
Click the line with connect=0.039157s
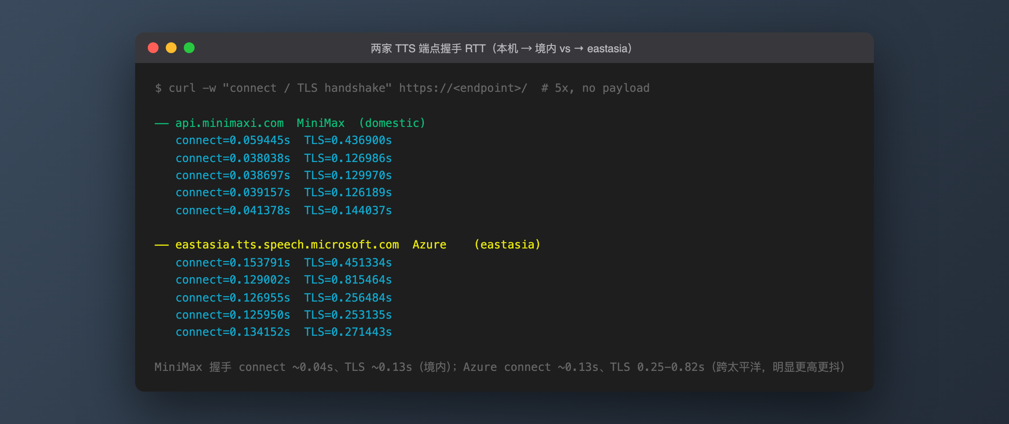tap(283, 193)
